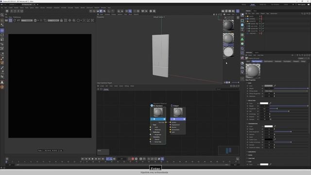This screenshot has height=175, width=311.
Task: Click the red Record Active Objects button
Action: pos(133,159)
